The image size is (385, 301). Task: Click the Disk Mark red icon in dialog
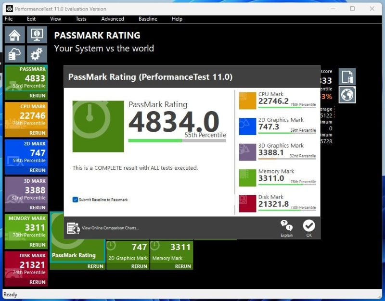click(x=247, y=203)
